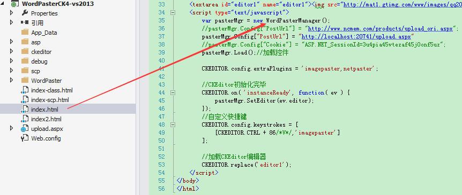The width and height of the screenshot is (462, 195).
Task: Open the localhost:20741 upload.aspx link
Action: (x=356, y=36)
